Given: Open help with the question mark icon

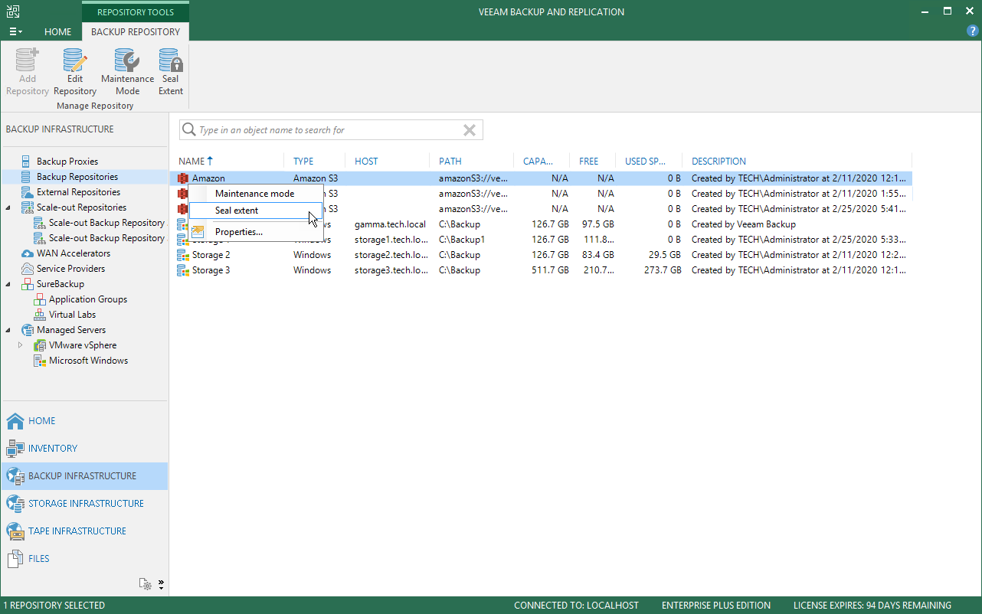Looking at the screenshot, I should pos(973,31).
